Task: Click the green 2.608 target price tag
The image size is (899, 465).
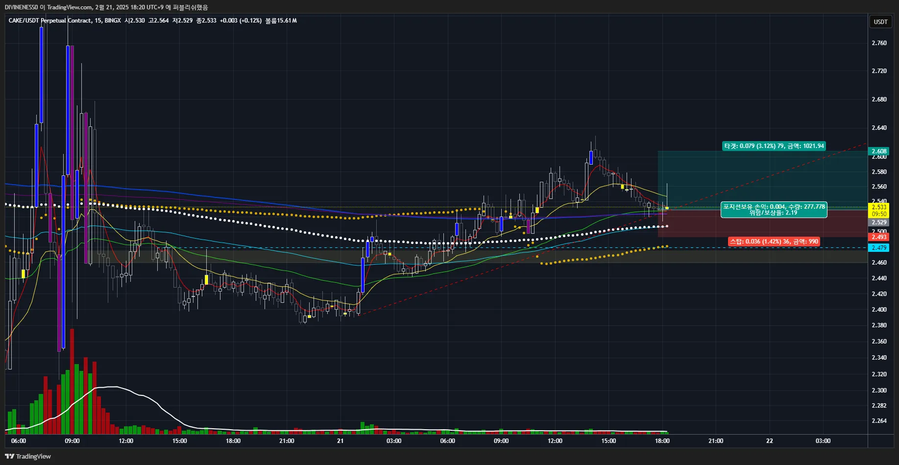Action: 879,151
